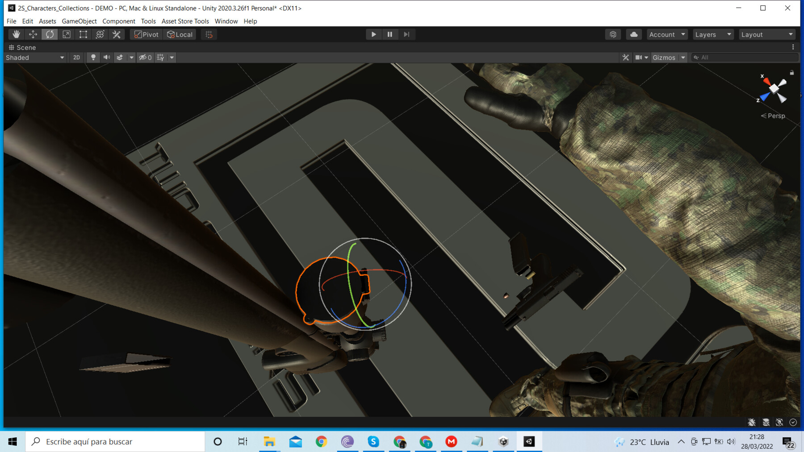The height and width of the screenshot is (452, 804).
Task: Expand scene effects dropdown arrow
Action: (131, 58)
